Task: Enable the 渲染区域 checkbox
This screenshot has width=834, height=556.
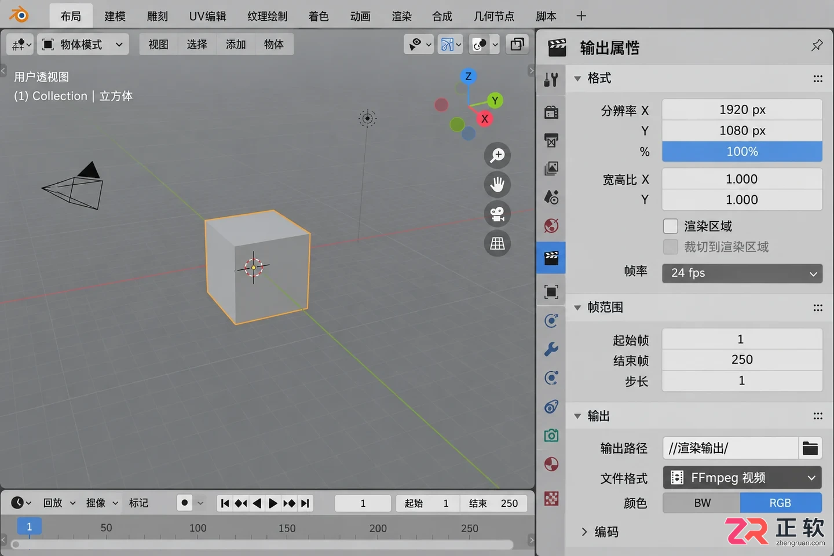Action: (671, 226)
